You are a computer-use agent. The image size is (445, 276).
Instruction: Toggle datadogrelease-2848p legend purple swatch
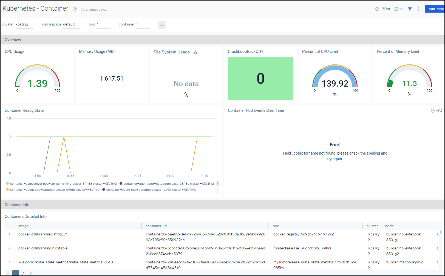121,184
